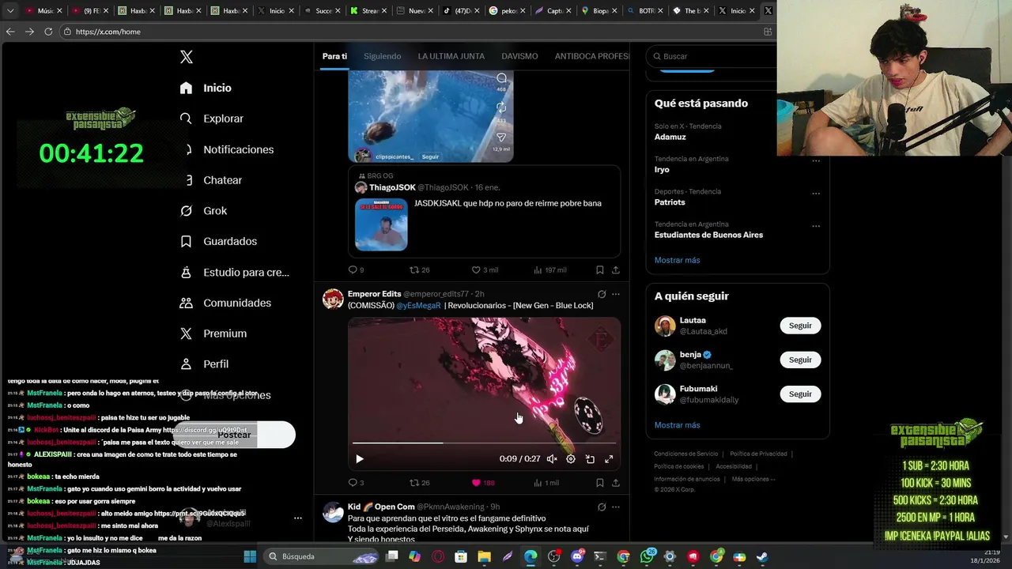Image resolution: width=1012 pixels, height=569 pixels.
Task: Click the reply icon on the pool video
Action: coord(501,78)
